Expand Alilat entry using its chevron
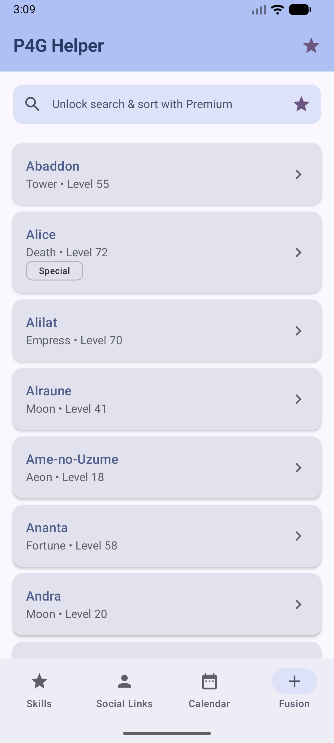The height and width of the screenshot is (743, 334). point(298,331)
